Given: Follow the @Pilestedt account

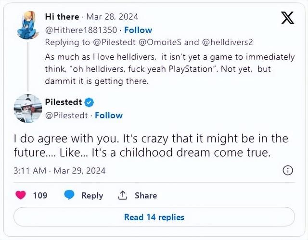Looking at the screenshot, I should coord(108,115).
